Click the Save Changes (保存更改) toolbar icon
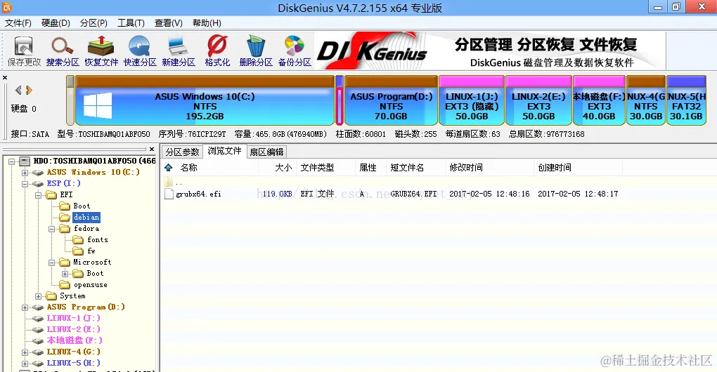Image resolution: width=717 pixels, height=372 pixels. click(x=24, y=51)
